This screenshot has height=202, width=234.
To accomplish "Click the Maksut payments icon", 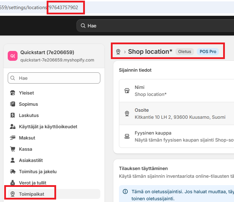I will (13, 138).
